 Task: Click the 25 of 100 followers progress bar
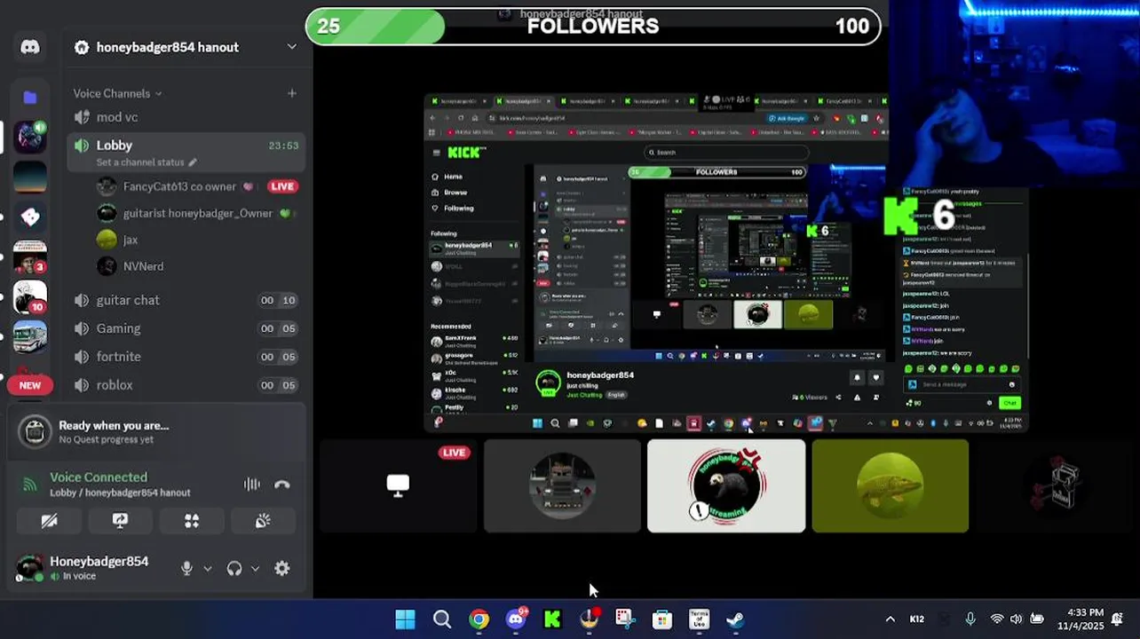[593, 26]
